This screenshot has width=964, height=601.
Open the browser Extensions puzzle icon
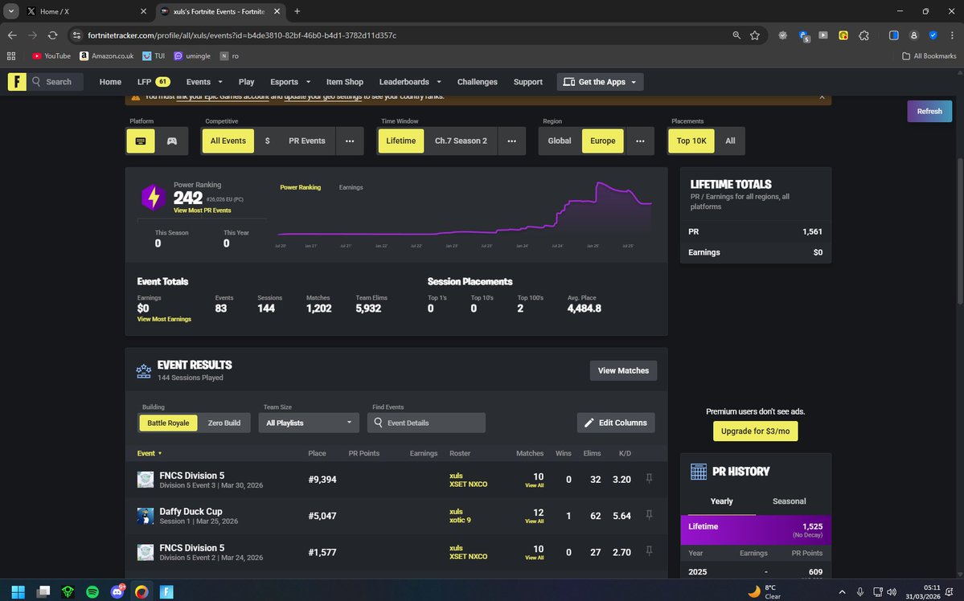point(863,35)
